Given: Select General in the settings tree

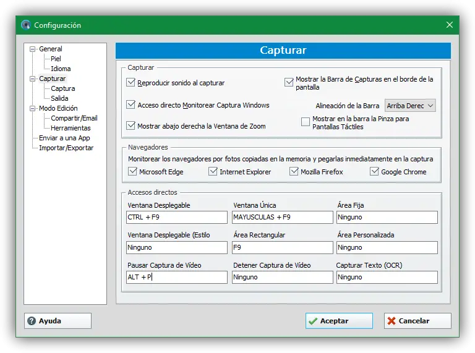Looking at the screenshot, I should 51,49.
